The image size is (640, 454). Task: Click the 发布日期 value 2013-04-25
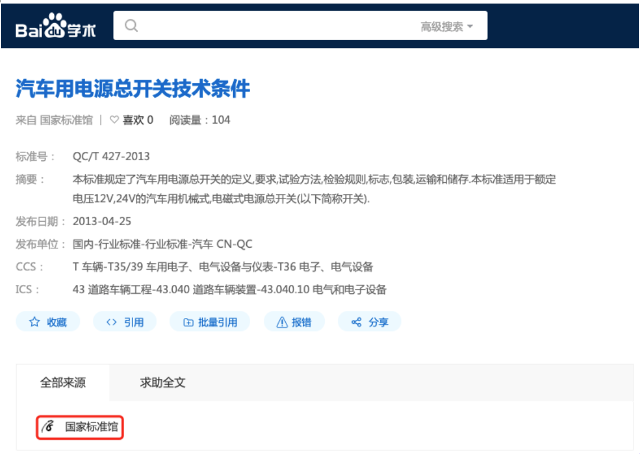102,222
